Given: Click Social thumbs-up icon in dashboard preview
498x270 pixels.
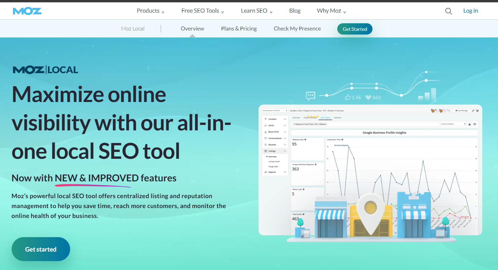Looking at the screenshot, I should tap(265, 126).
